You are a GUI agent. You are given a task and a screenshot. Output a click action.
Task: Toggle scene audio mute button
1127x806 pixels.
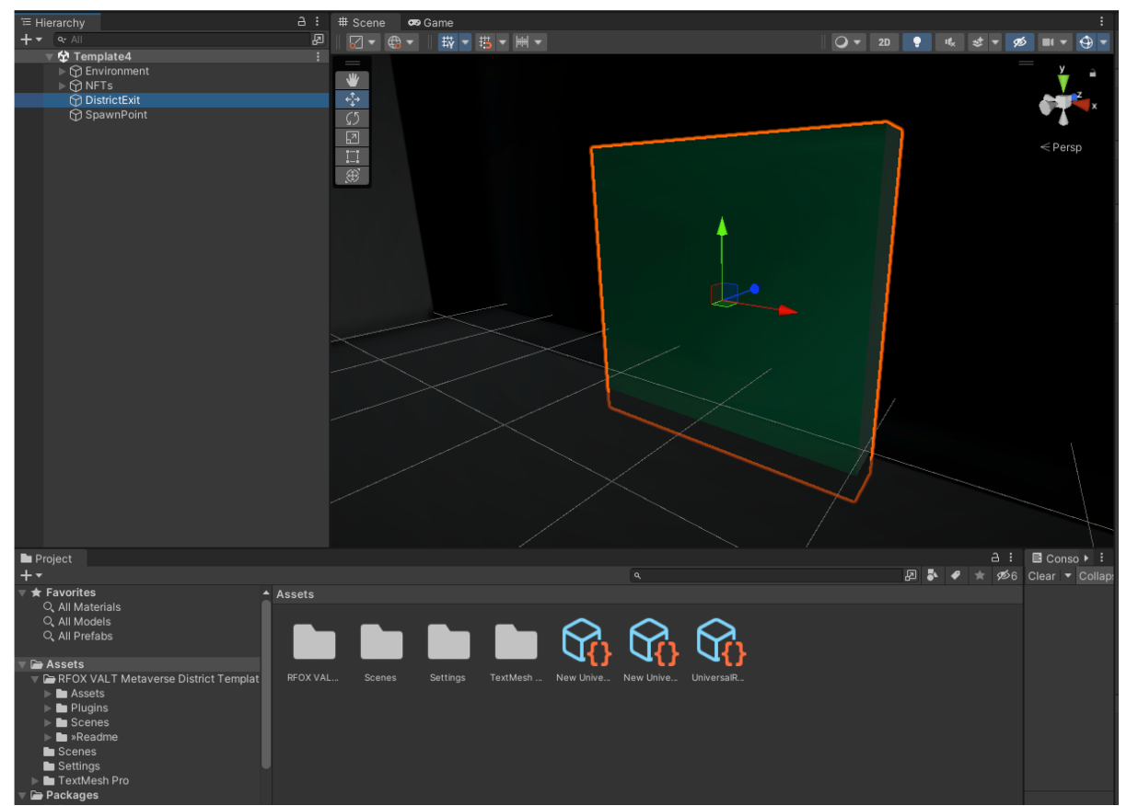949,42
